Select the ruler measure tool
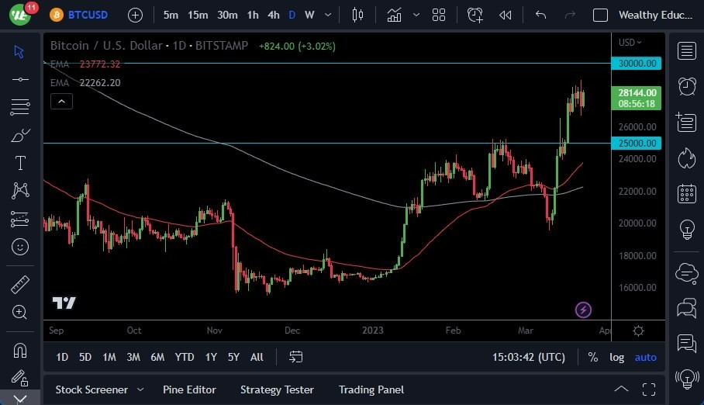Viewport: 704px width, 405px height. [19, 285]
